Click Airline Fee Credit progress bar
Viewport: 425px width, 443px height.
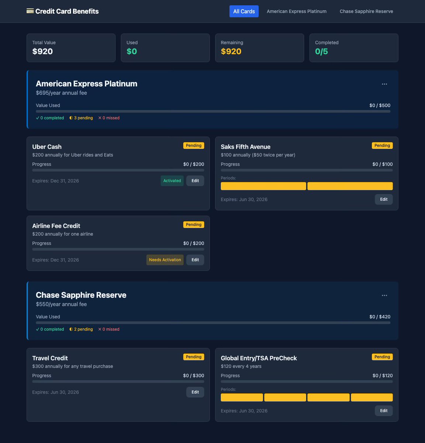pyautogui.click(x=118, y=249)
